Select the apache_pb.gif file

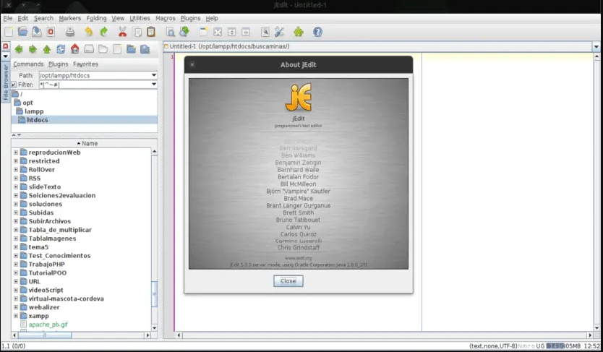pyautogui.click(x=48, y=325)
